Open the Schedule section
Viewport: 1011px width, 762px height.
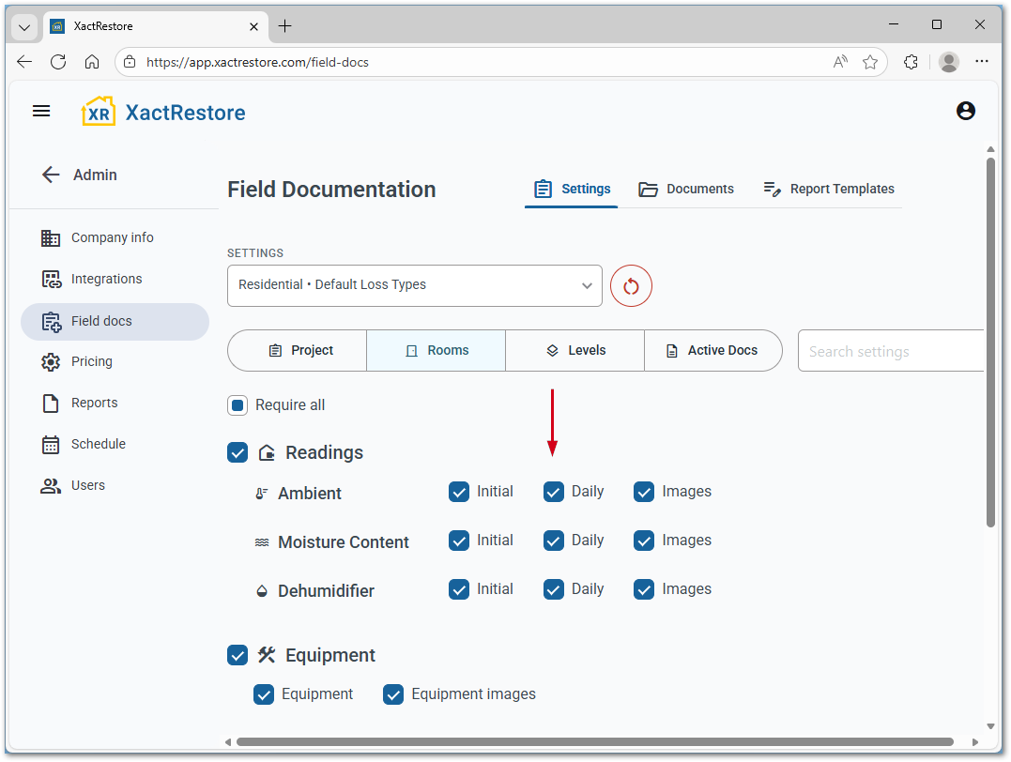[x=96, y=444]
